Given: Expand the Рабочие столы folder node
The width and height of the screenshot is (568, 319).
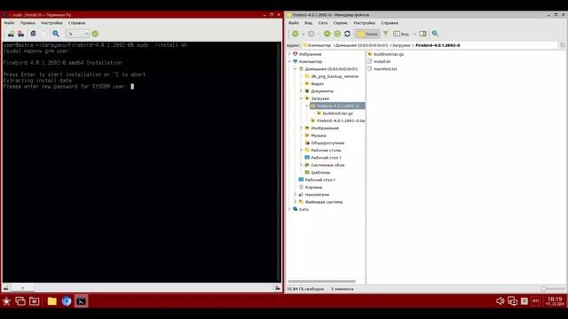Looking at the screenshot, I should click(x=302, y=150).
